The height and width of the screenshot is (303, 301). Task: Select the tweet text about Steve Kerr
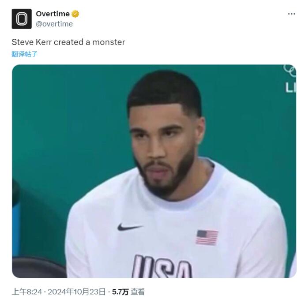tap(68, 42)
